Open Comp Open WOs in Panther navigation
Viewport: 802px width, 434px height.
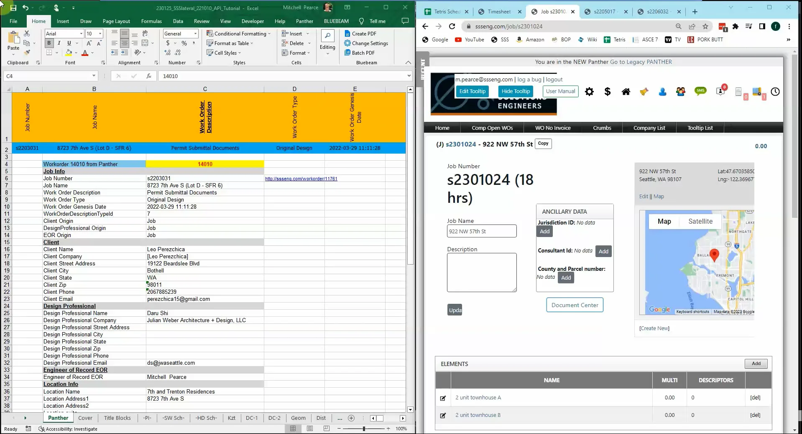493,128
